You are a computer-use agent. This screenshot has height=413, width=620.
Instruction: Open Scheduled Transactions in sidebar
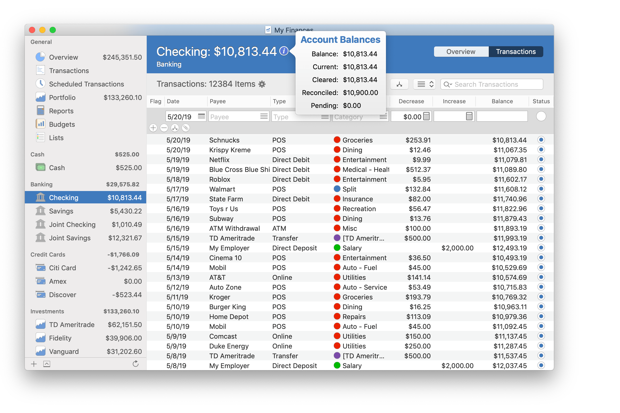pyautogui.click(x=86, y=84)
